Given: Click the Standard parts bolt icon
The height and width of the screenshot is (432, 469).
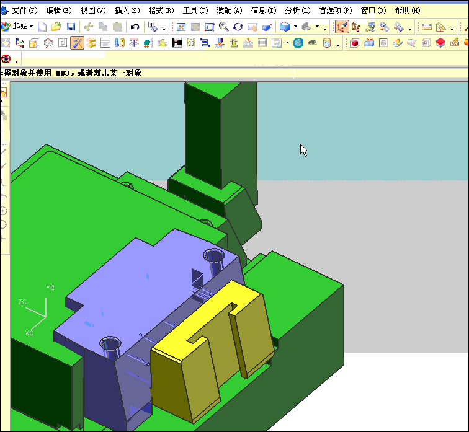Looking at the screenshot, I should pyautogui.click(x=120, y=43).
